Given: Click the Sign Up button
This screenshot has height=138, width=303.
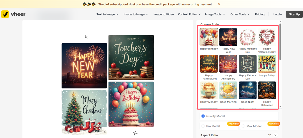Looking at the screenshot, I should tap(294, 14).
